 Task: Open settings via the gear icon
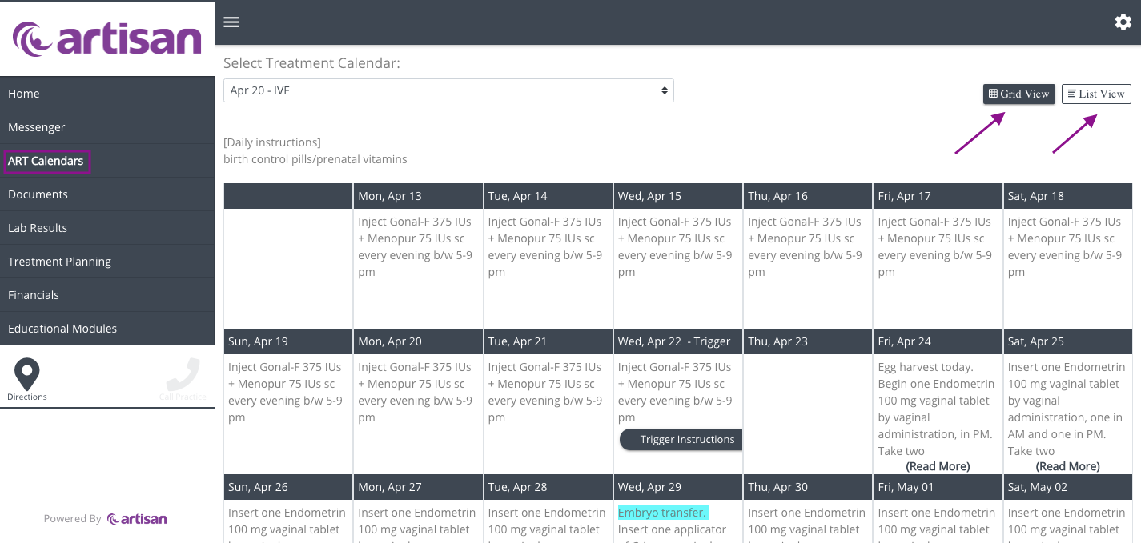[x=1123, y=22]
